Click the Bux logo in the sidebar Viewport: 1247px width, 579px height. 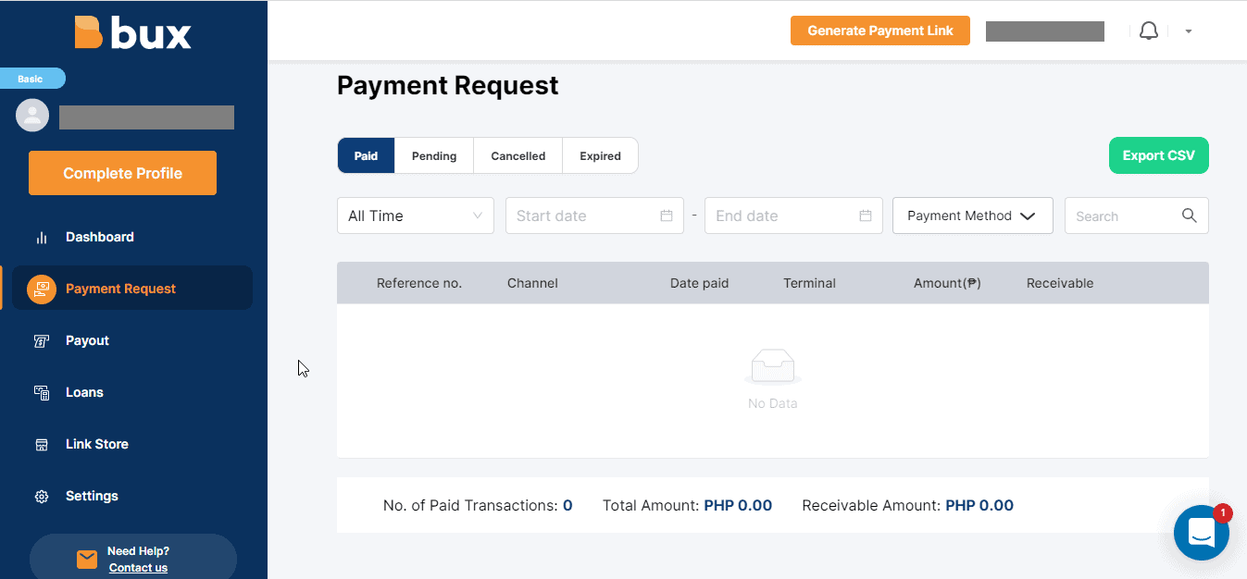132,32
